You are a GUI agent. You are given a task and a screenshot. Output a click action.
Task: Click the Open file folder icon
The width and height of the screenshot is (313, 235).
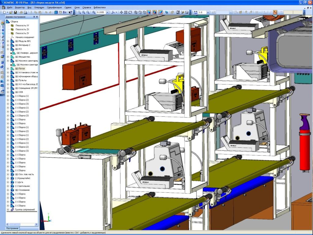pos(11,12)
